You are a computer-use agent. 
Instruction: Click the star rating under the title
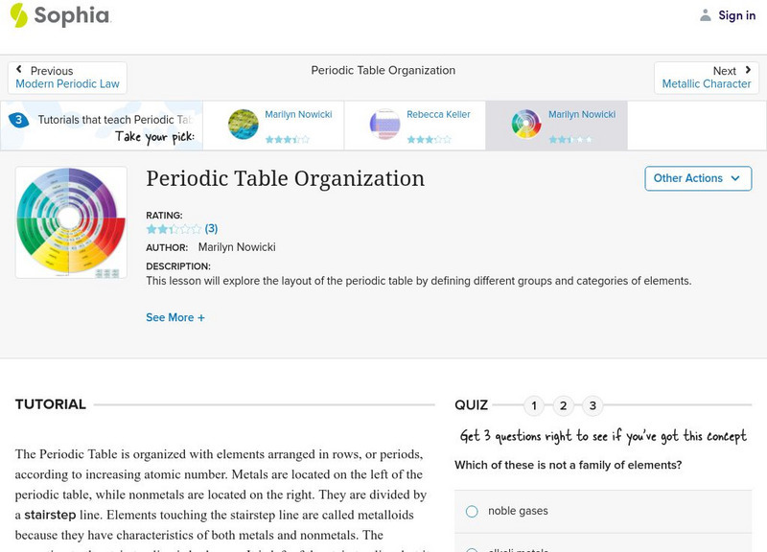point(174,229)
